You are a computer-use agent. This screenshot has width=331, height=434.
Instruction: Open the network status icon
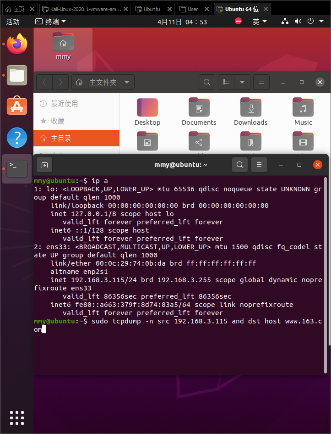(285, 21)
